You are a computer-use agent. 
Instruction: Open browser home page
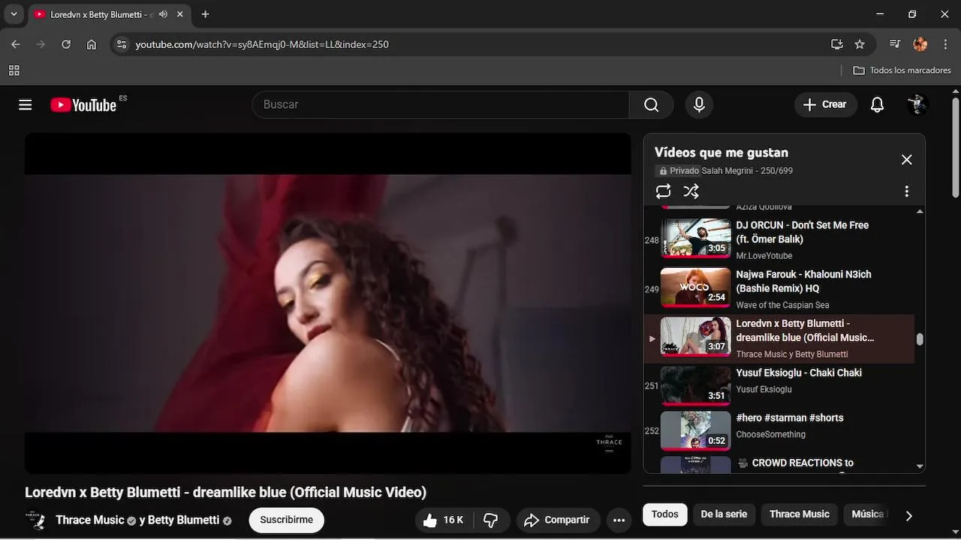click(92, 44)
